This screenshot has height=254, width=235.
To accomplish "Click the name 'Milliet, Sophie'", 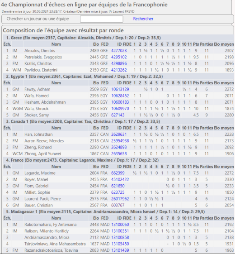I will coord(37,192).
